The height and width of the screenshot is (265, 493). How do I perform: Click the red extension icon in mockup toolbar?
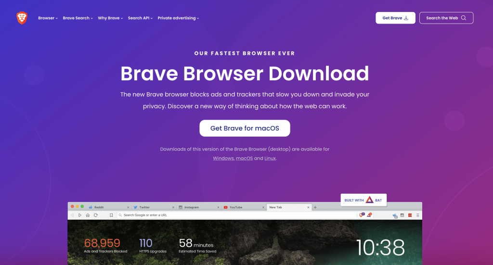(410, 215)
